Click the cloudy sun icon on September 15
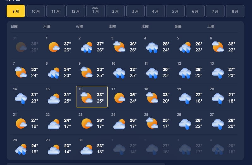 [x=54, y=98]
